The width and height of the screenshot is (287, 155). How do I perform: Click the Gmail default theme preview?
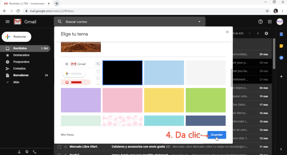[x=81, y=73]
